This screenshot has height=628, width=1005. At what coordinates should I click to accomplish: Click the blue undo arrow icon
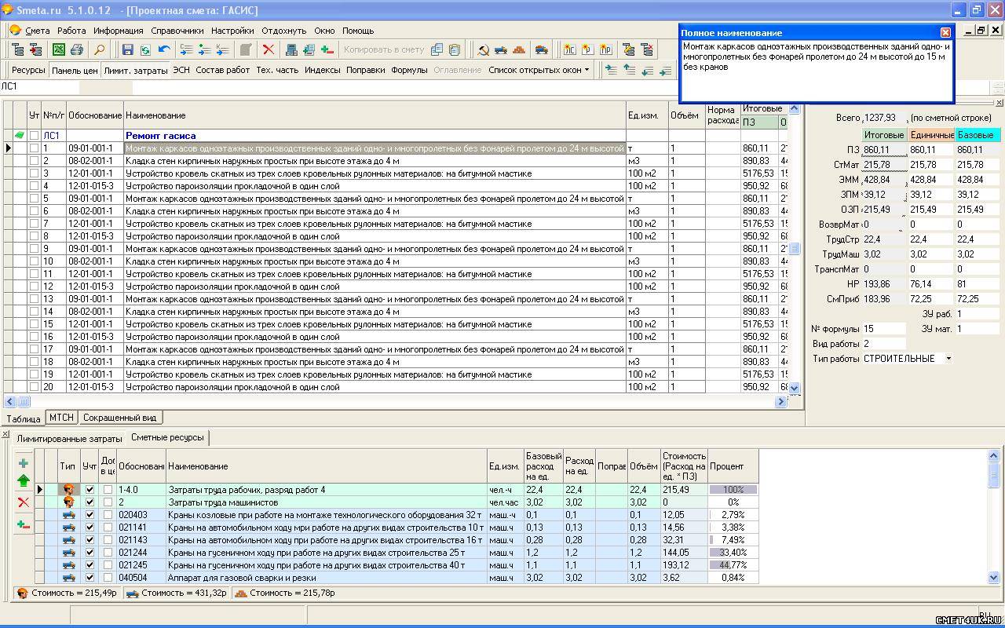coord(163,49)
